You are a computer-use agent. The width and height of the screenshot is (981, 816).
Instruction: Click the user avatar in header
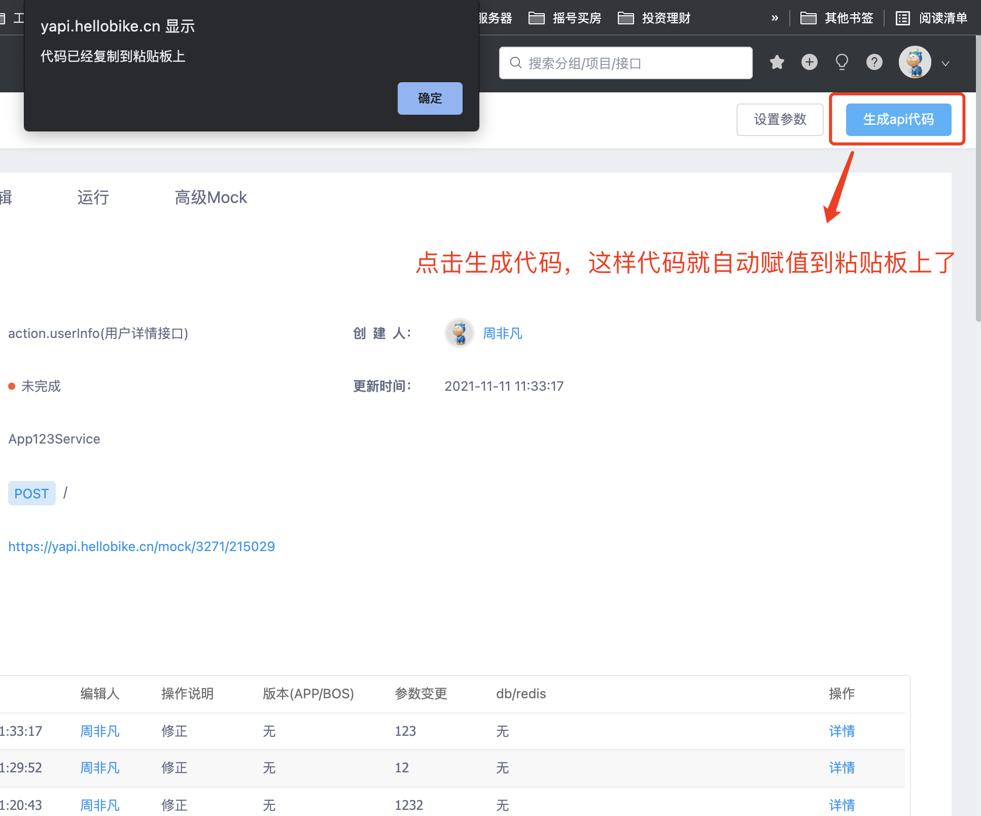(915, 62)
